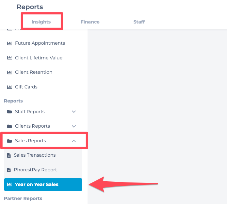Switch to the Insights tab
The width and height of the screenshot is (227, 204).
[41, 22]
